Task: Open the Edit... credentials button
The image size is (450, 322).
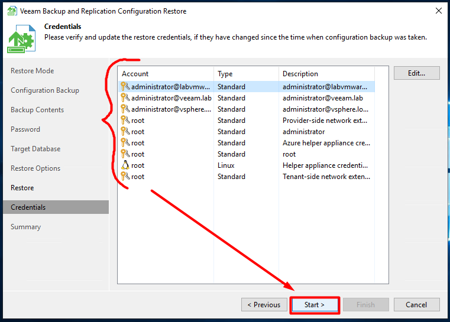Action: [416, 73]
